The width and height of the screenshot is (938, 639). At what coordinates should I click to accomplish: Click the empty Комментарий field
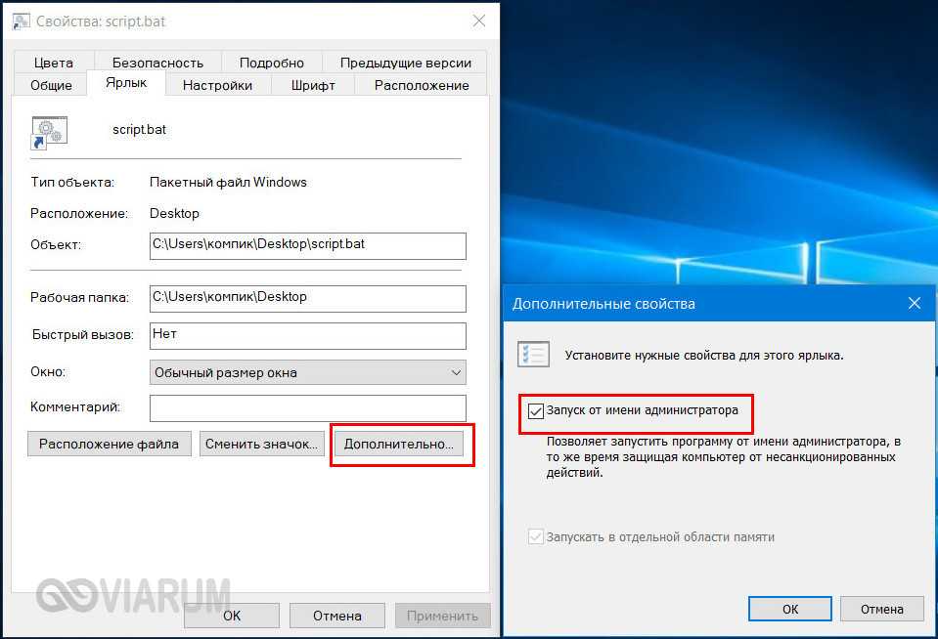click(x=307, y=408)
